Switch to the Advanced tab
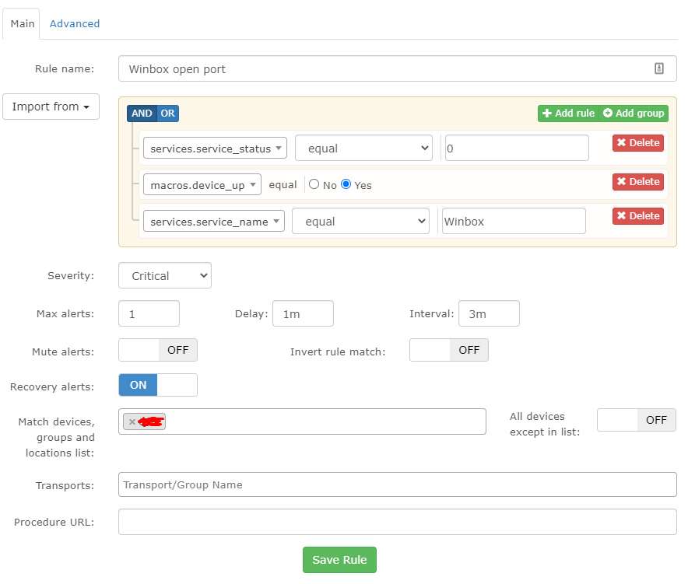 (x=75, y=23)
